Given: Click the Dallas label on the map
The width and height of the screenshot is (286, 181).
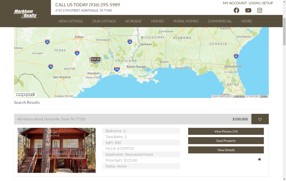Looking at the screenshot, I should click(x=79, y=37).
